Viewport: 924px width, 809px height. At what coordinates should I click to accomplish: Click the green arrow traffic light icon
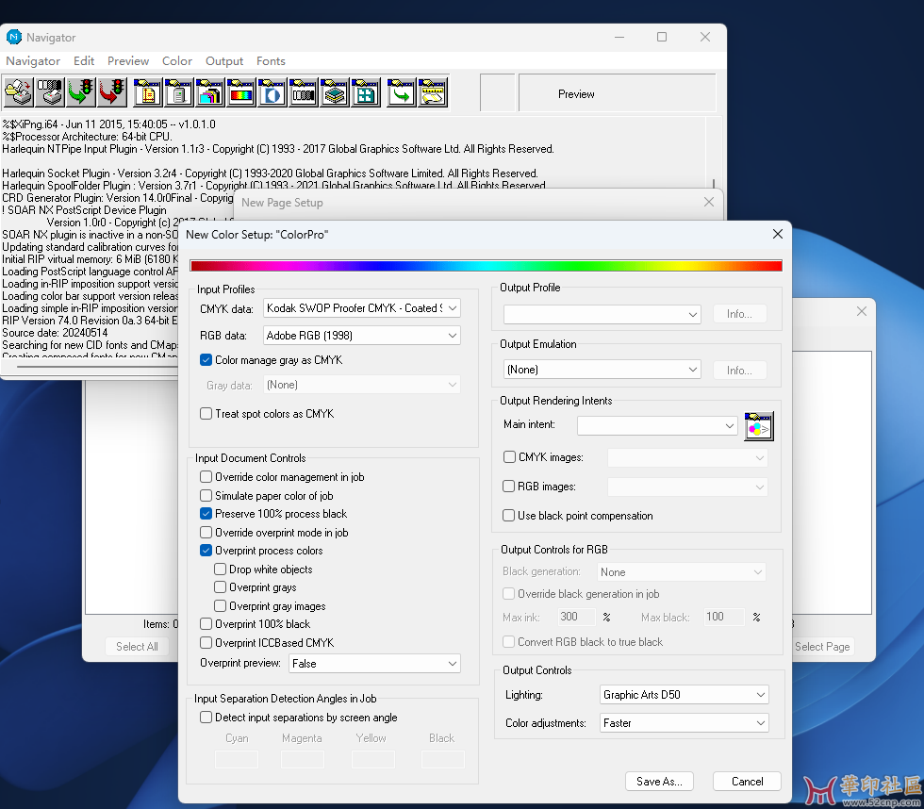[81, 91]
